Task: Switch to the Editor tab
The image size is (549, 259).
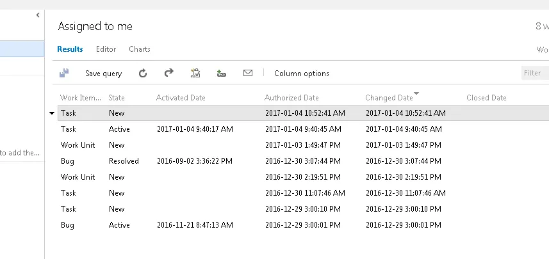Action: [x=106, y=49]
